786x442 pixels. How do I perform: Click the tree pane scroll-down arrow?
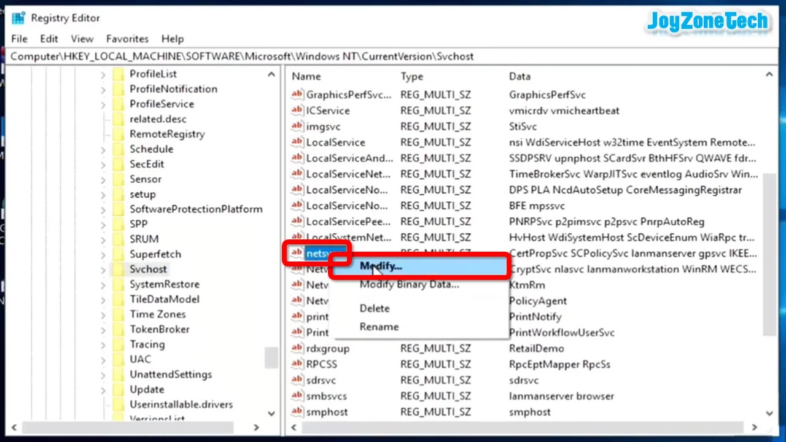click(x=271, y=414)
